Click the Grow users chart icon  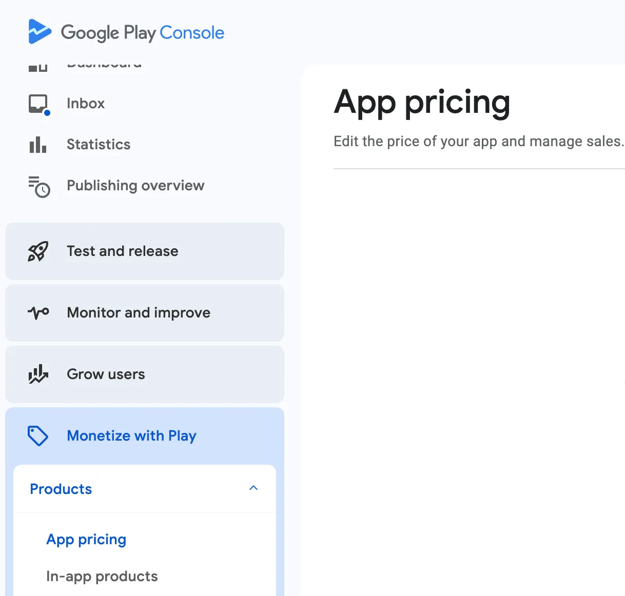[x=38, y=374]
